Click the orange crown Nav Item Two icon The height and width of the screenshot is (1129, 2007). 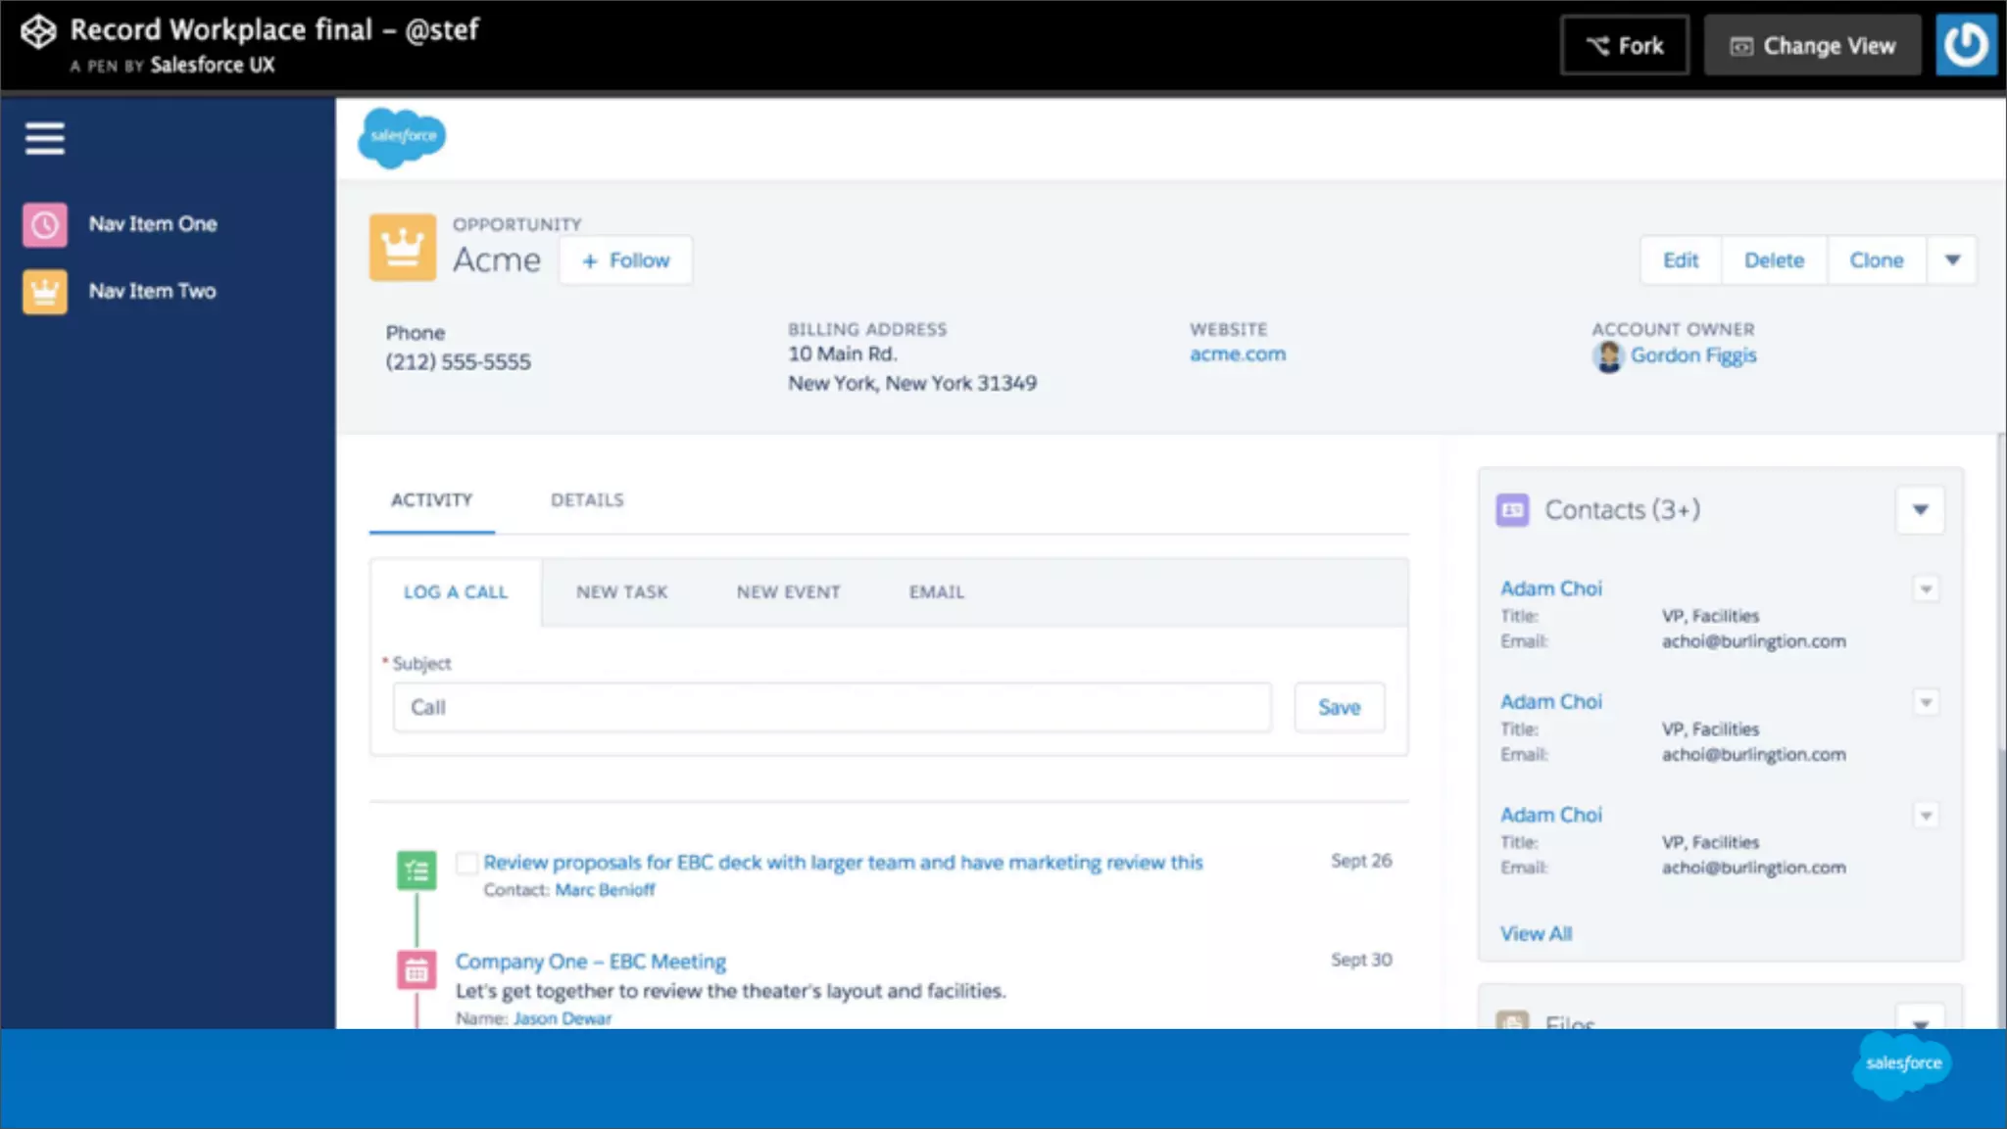point(45,292)
